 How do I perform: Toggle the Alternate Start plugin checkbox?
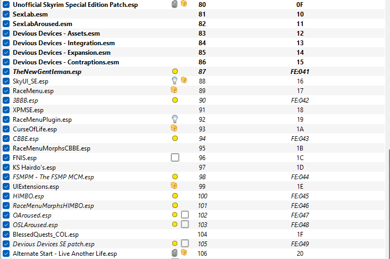click(x=6, y=254)
